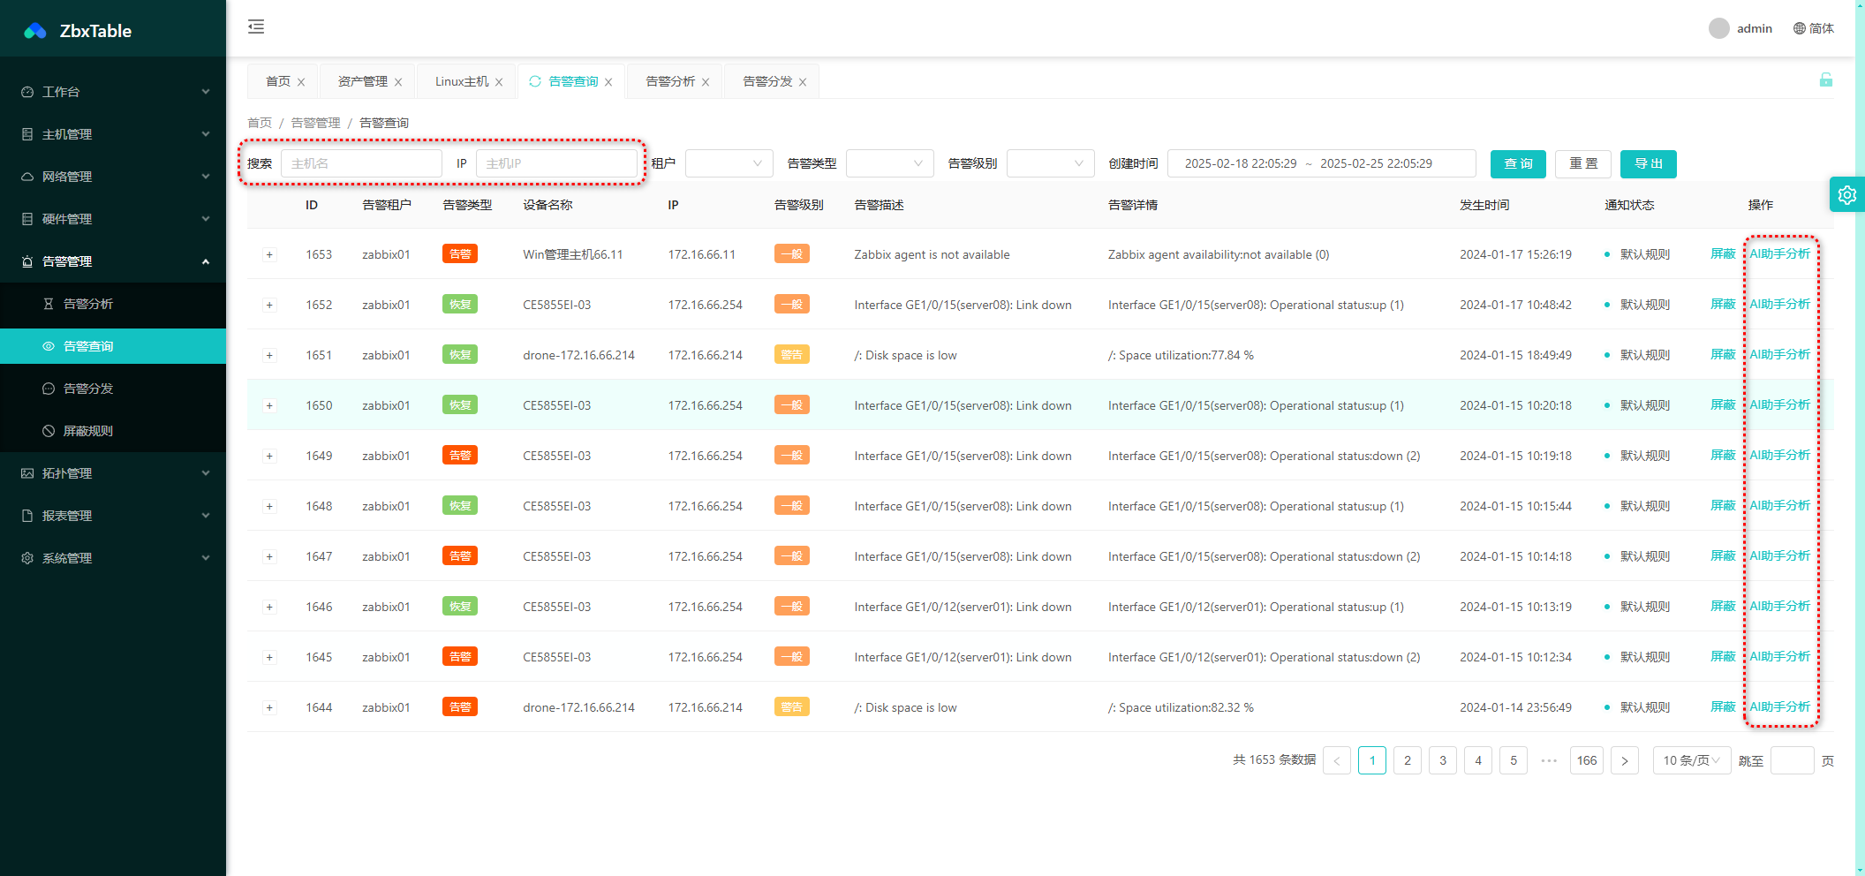Viewport: 1865px width, 876px height.
Task: Open 告警分发 in the sidebar submenu
Action: click(x=113, y=389)
